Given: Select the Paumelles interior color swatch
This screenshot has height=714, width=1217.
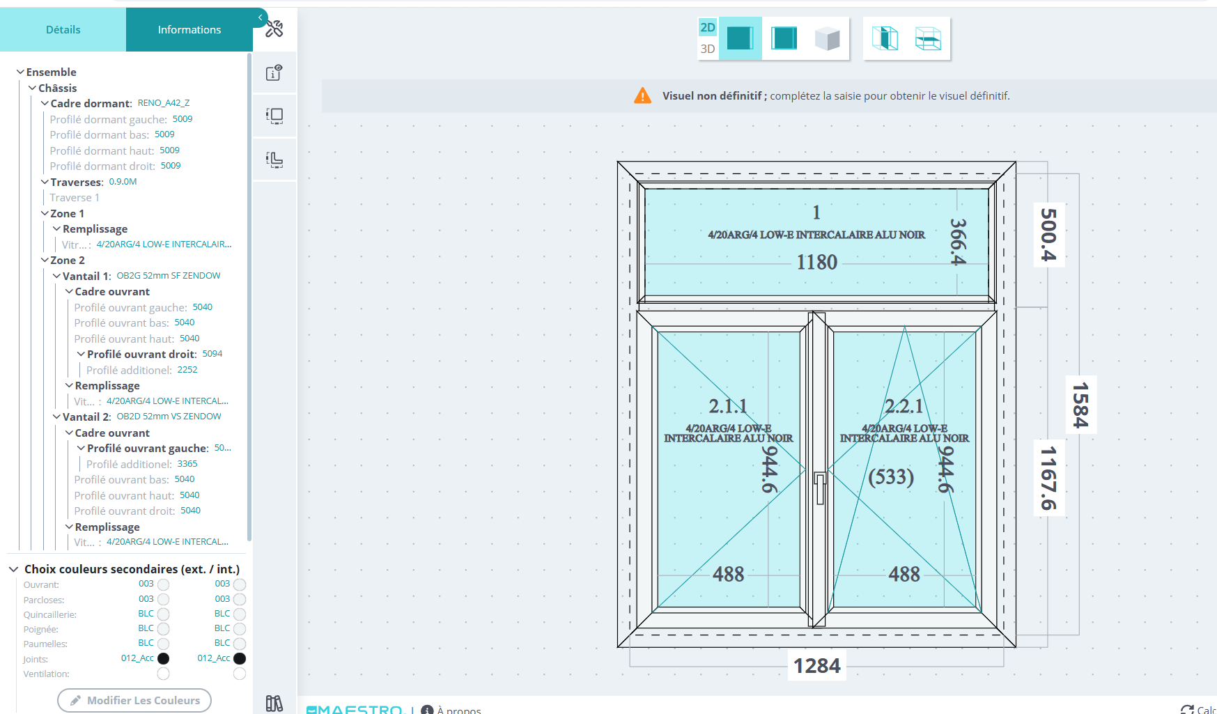Looking at the screenshot, I should click(240, 644).
